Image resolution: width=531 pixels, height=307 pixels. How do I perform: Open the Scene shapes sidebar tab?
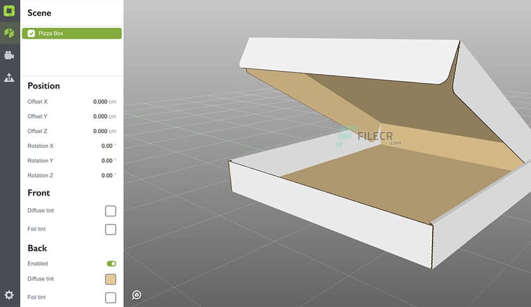[10, 33]
